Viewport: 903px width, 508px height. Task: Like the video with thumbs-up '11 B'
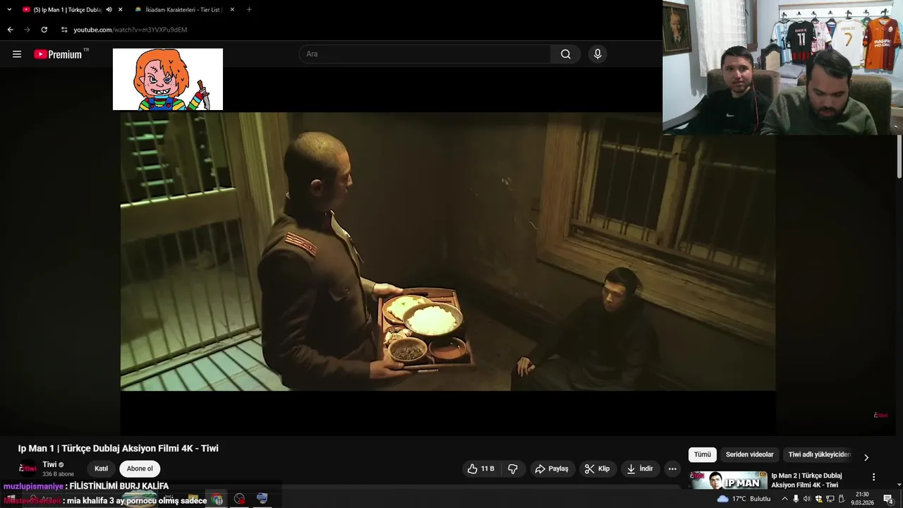[480, 468]
